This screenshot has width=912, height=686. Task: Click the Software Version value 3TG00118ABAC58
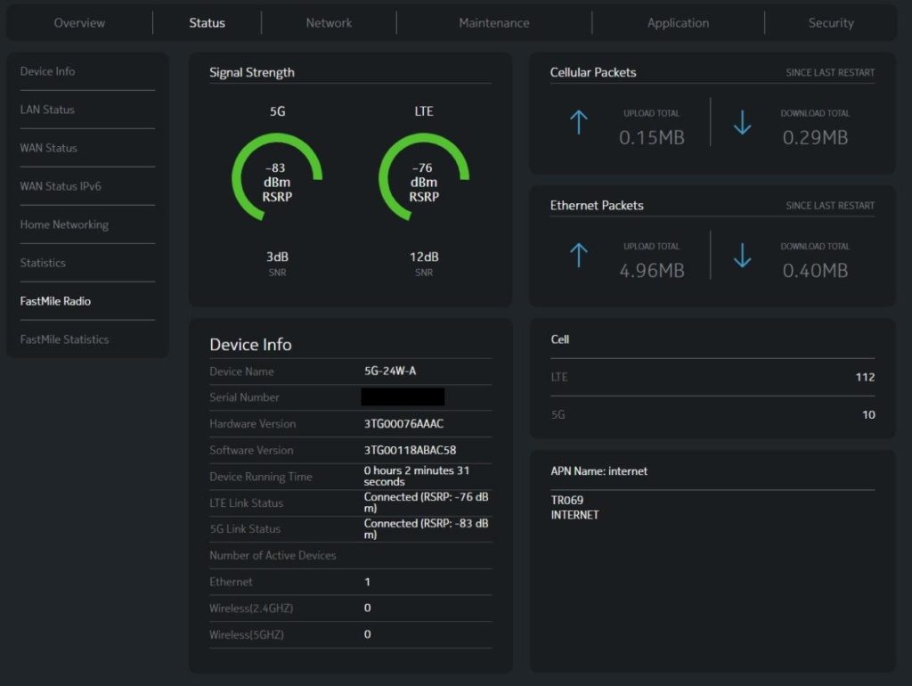point(410,450)
